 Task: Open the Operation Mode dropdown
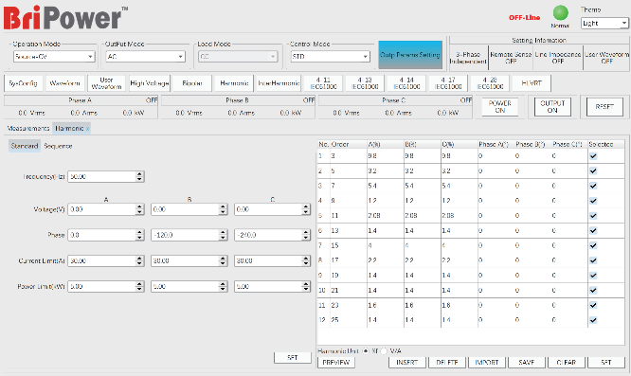pyautogui.click(x=54, y=57)
